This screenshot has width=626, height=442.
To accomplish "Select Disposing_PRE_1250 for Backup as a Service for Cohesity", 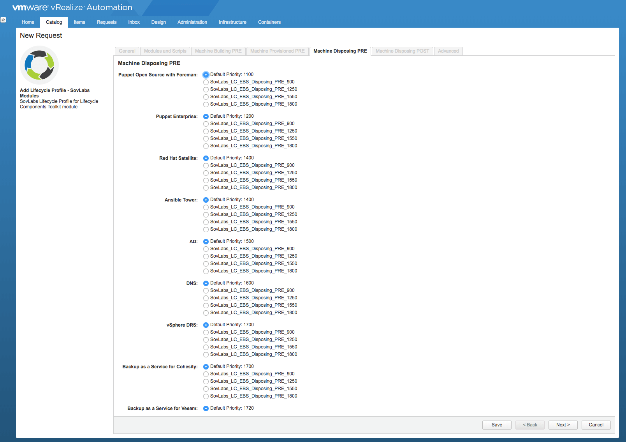I will point(206,382).
